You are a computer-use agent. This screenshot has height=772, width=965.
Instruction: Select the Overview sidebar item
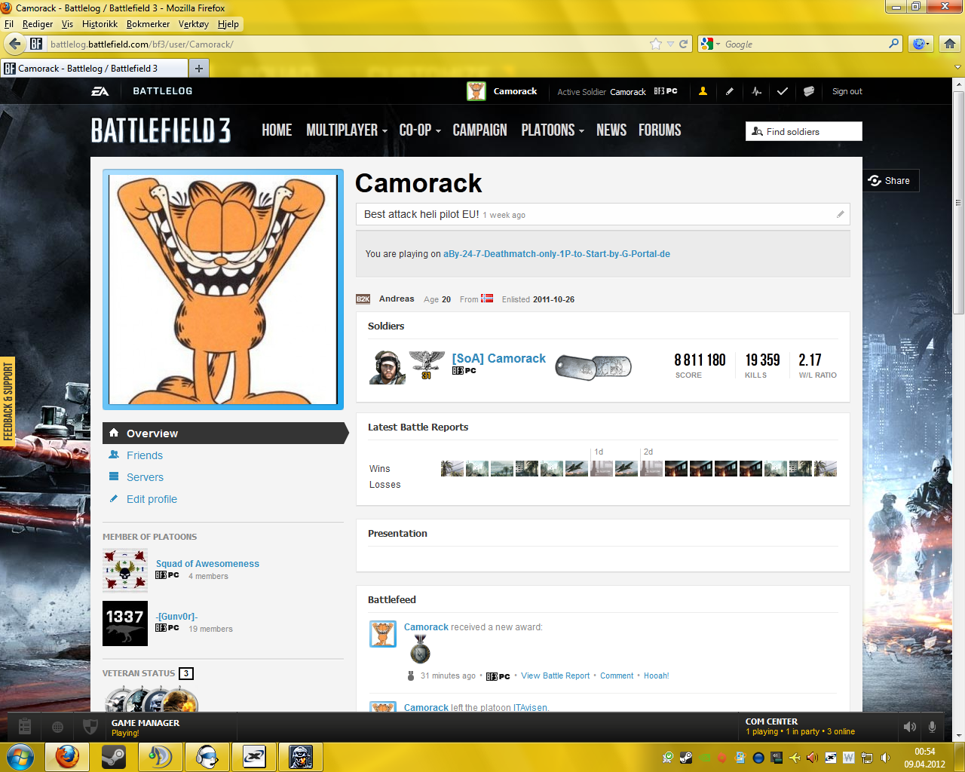[x=225, y=433]
